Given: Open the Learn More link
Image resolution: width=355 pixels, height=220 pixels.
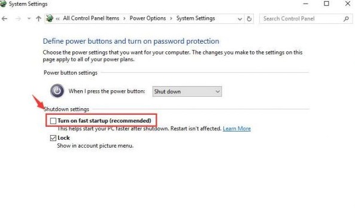Looking at the screenshot, I should coord(236,129).
